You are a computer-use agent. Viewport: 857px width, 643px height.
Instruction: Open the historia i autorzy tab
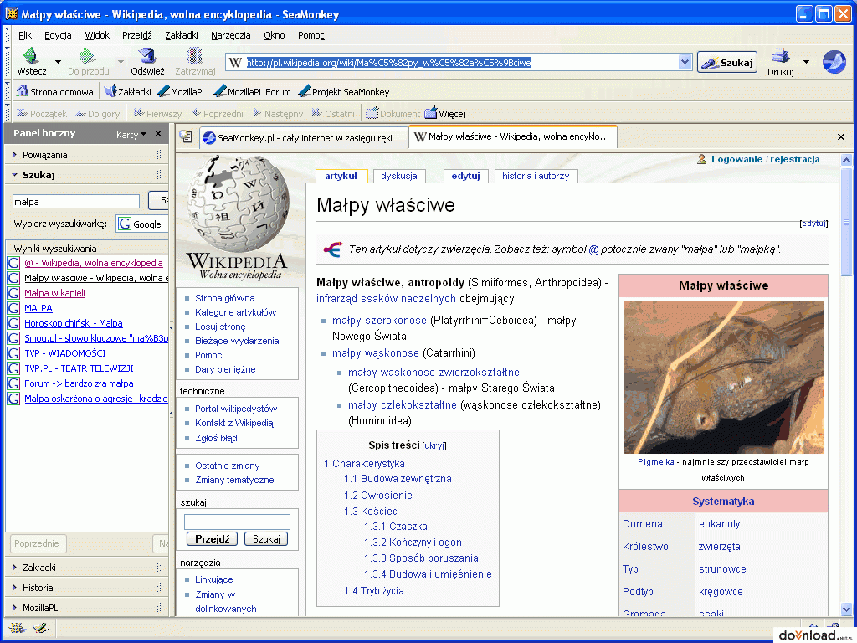point(536,176)
